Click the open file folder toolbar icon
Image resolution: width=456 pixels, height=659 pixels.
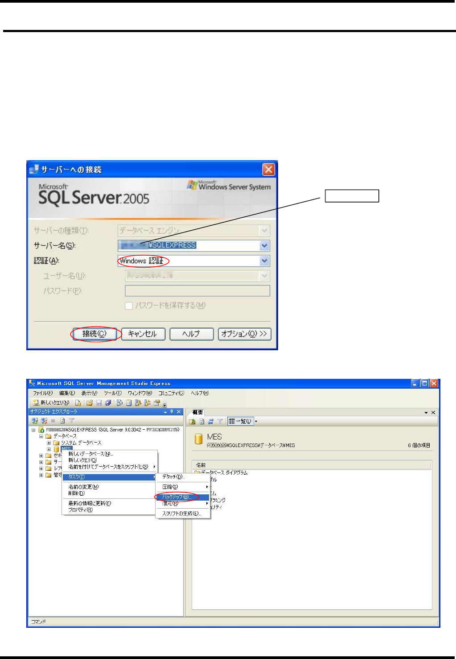point(89,403)
